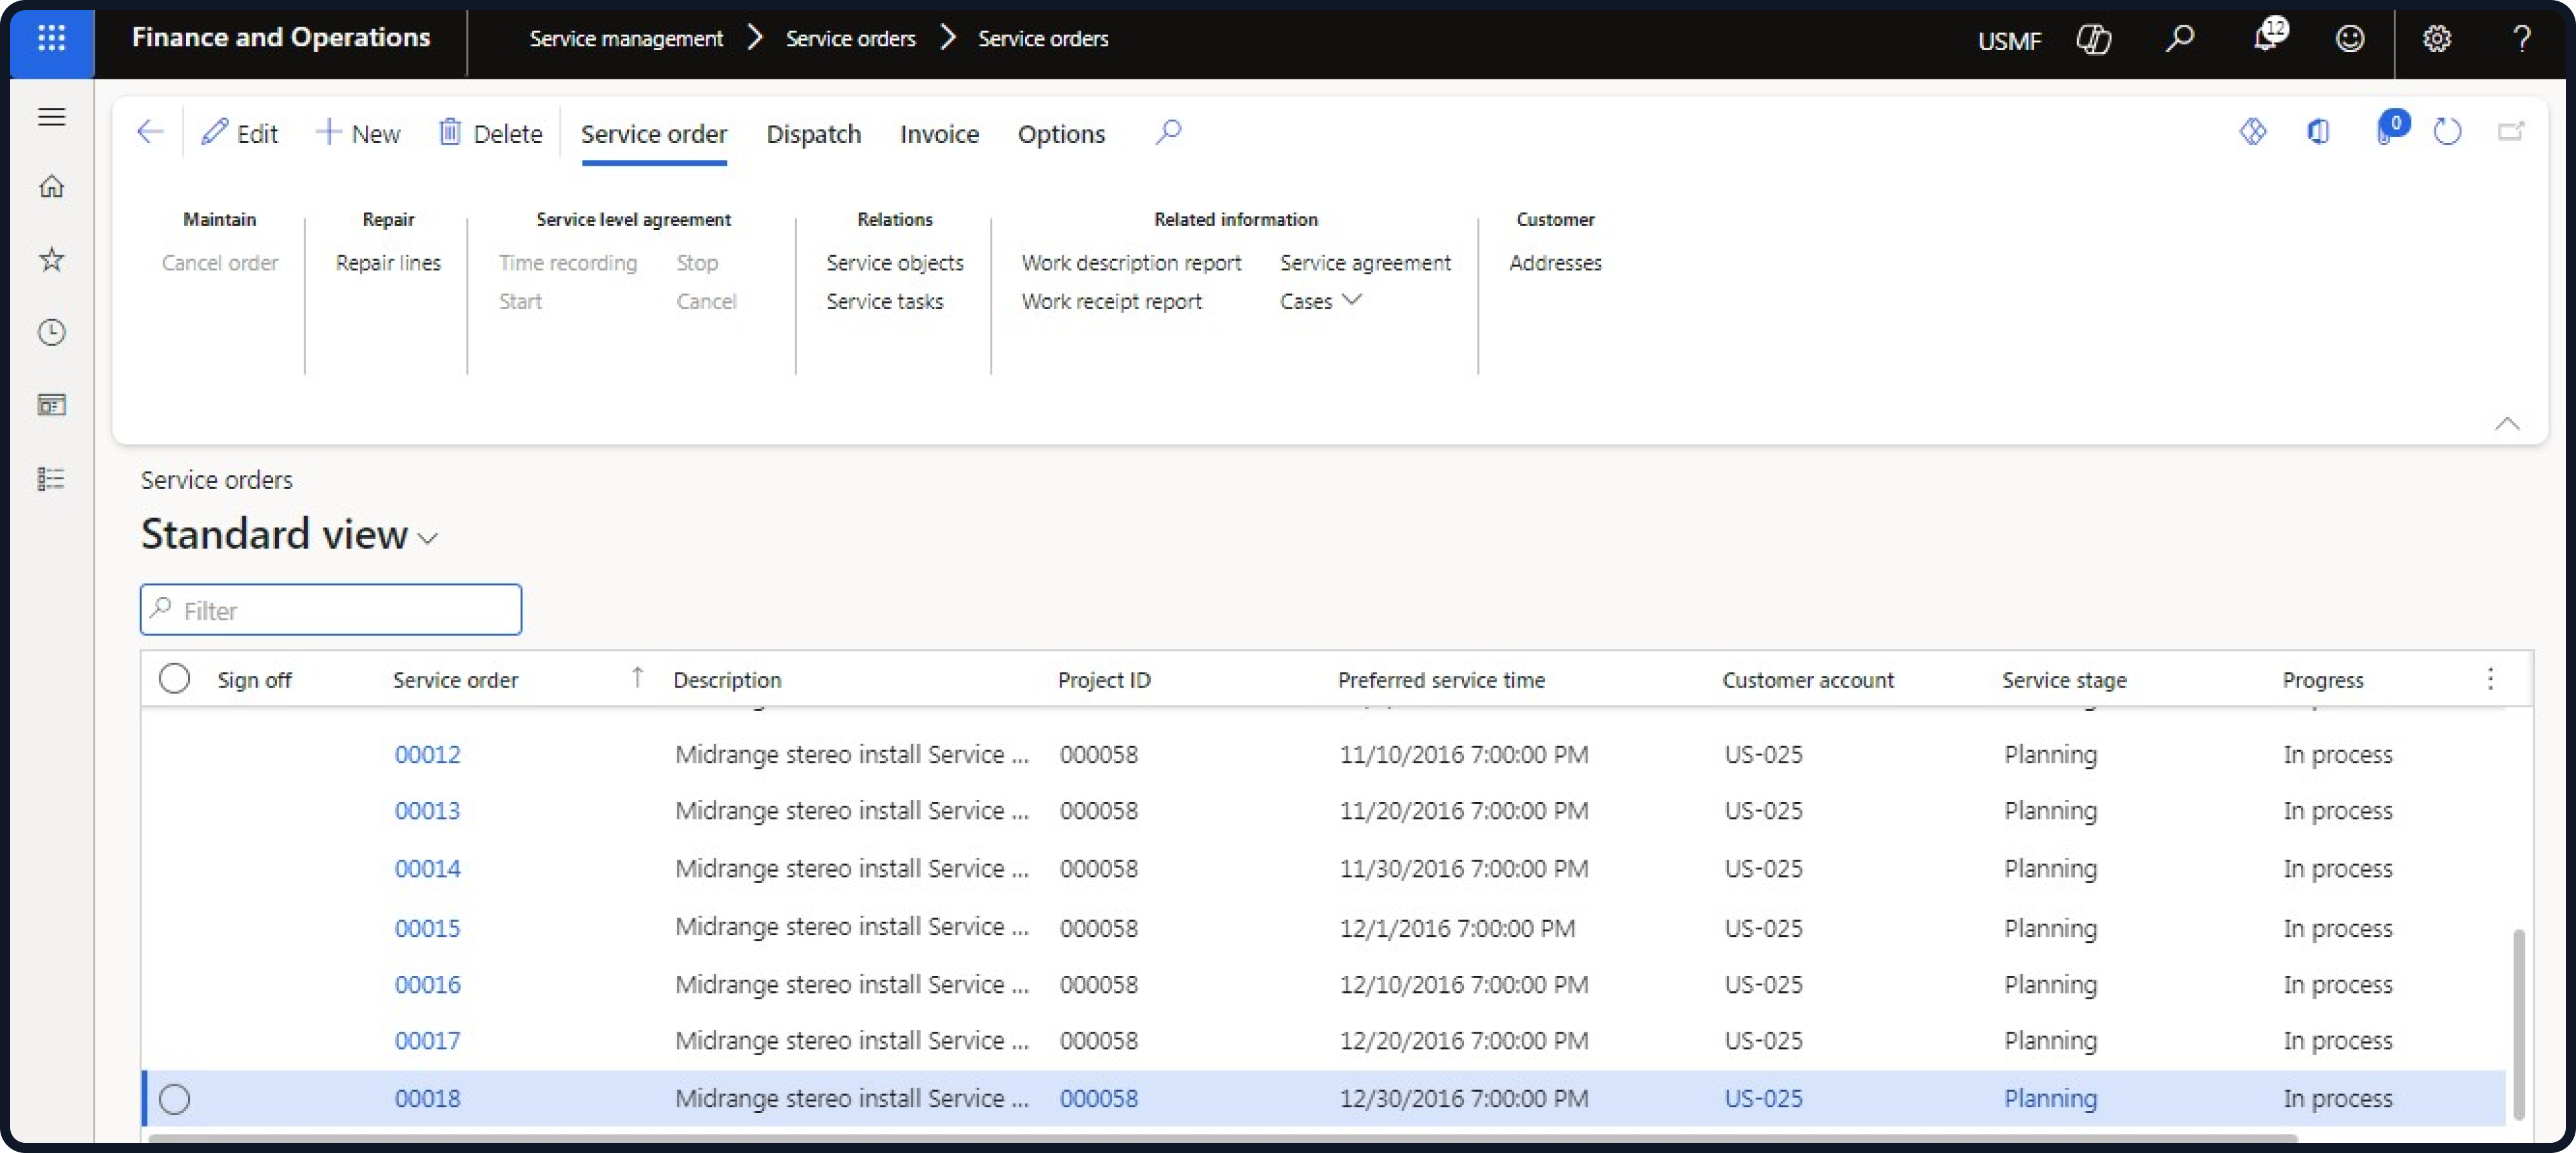Viewport: 2576px width, 1153px height.
Task: Click the Copilot icon in top bar
Action: pos(2093,39)
